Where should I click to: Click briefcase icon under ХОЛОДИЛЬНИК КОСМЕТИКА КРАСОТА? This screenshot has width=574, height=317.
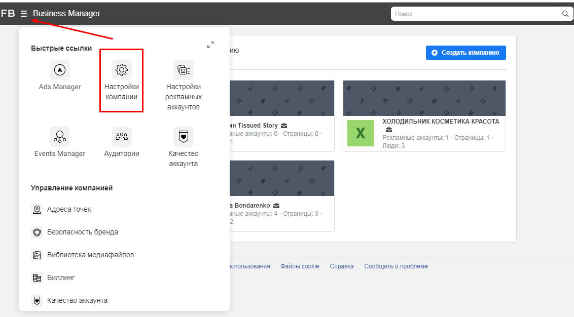pyautogui.click(x=389, y=130)
